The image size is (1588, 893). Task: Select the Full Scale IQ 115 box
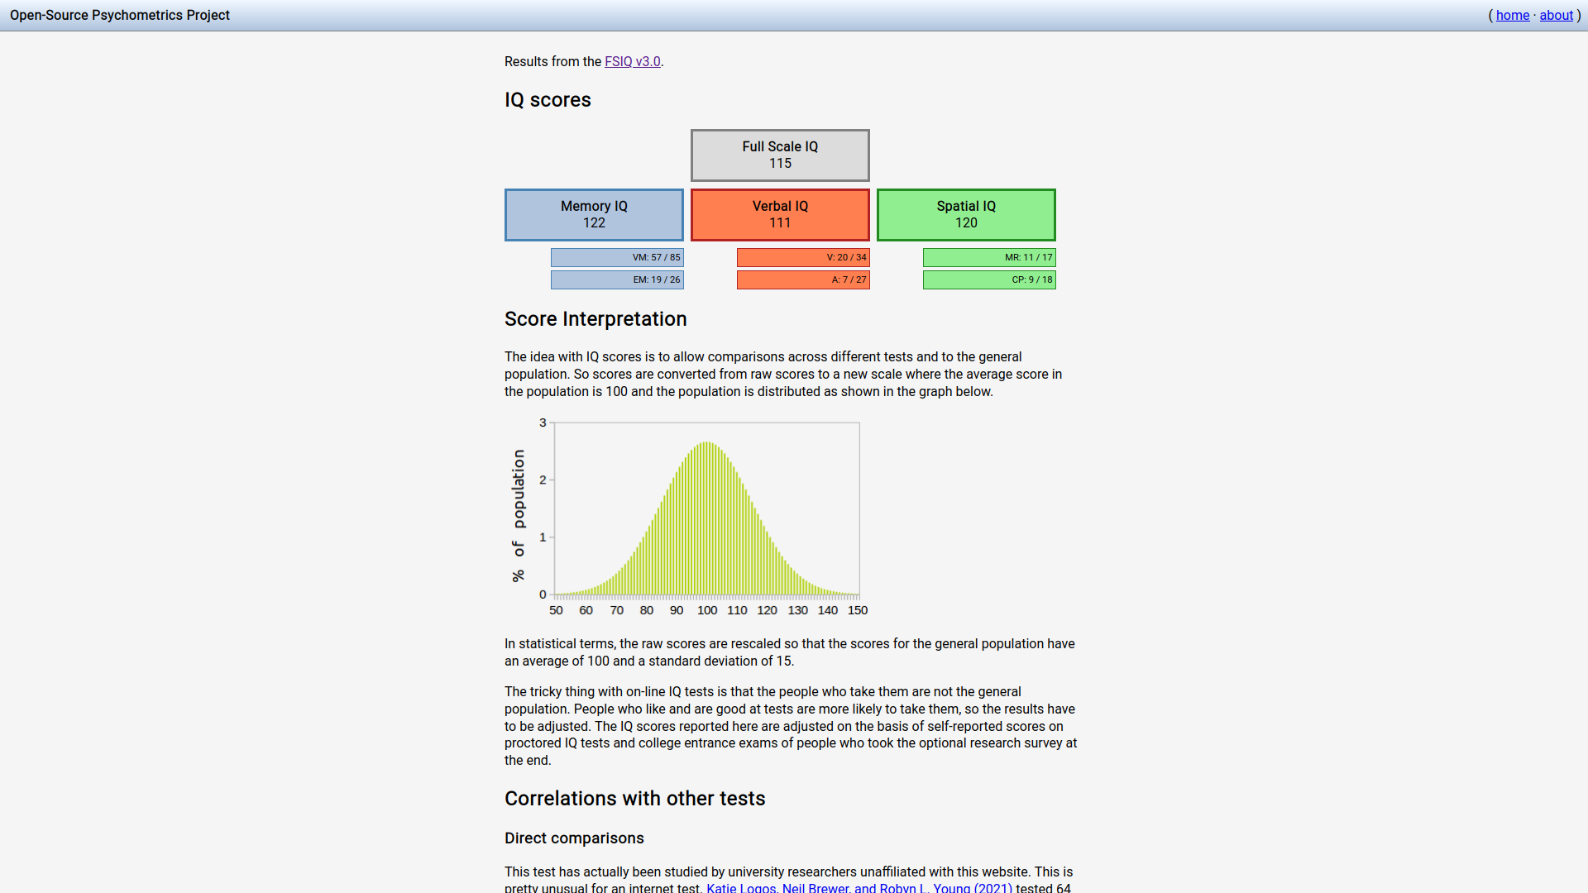[x=780, y=155]
